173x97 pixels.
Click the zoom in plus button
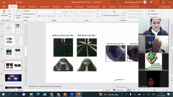tap(163, 90)
